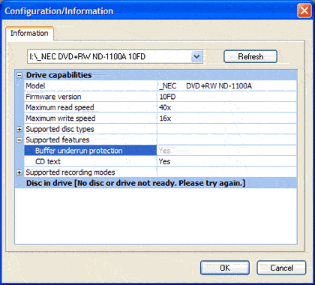The height and width of the screenshot is (285, 315).
Task: Click the model value _NEC DVD+RW ND-1100A
Action: click(205, 86)
